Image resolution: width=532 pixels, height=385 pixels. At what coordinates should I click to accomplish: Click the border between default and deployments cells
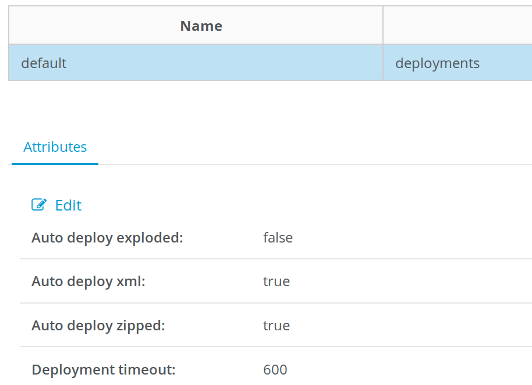pos(383,63)
